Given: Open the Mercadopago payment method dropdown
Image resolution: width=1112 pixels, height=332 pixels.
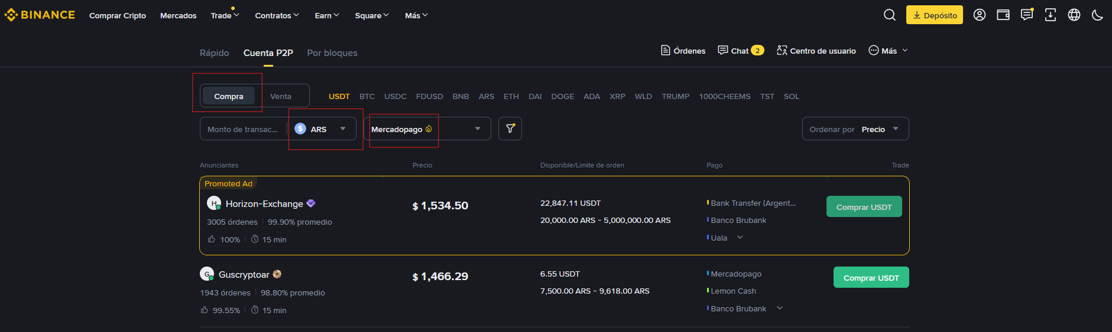Looking at the screenshot, I should pyautogui.click(x=427, y=129).
